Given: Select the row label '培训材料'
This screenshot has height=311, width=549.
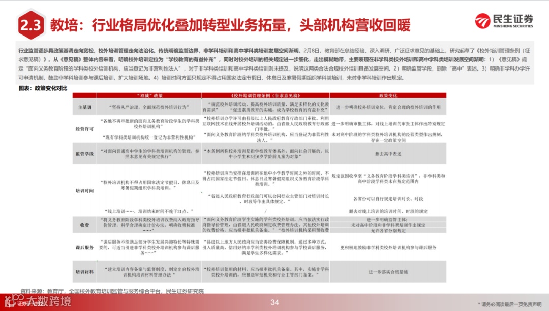Looking at the screenshot, I should pyautogui.click(x=84, y=272).
